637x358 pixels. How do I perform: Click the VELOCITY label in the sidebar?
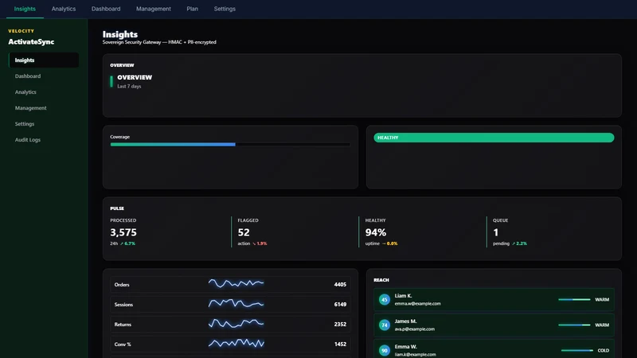click(21, 31)
